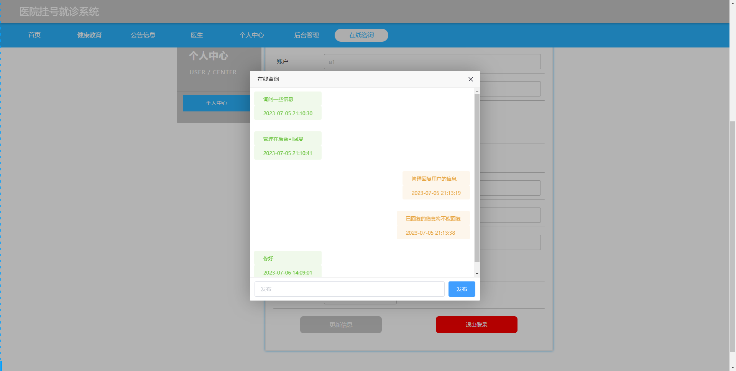Click the timestamp 2023-07-06 14:09:01
This screenshot has height=371, width=736.
pyautogui.click(x=287, y=273)
